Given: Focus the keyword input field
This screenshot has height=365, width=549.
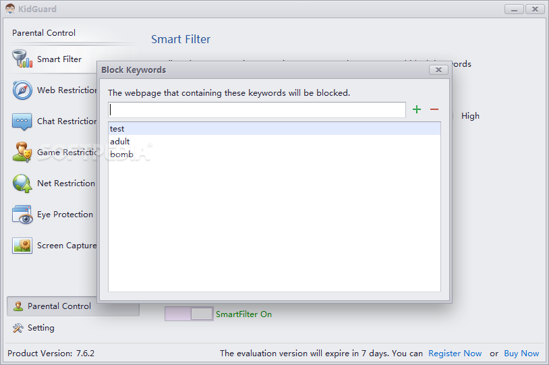Looking at the screenshot, I should pos(257,110).
